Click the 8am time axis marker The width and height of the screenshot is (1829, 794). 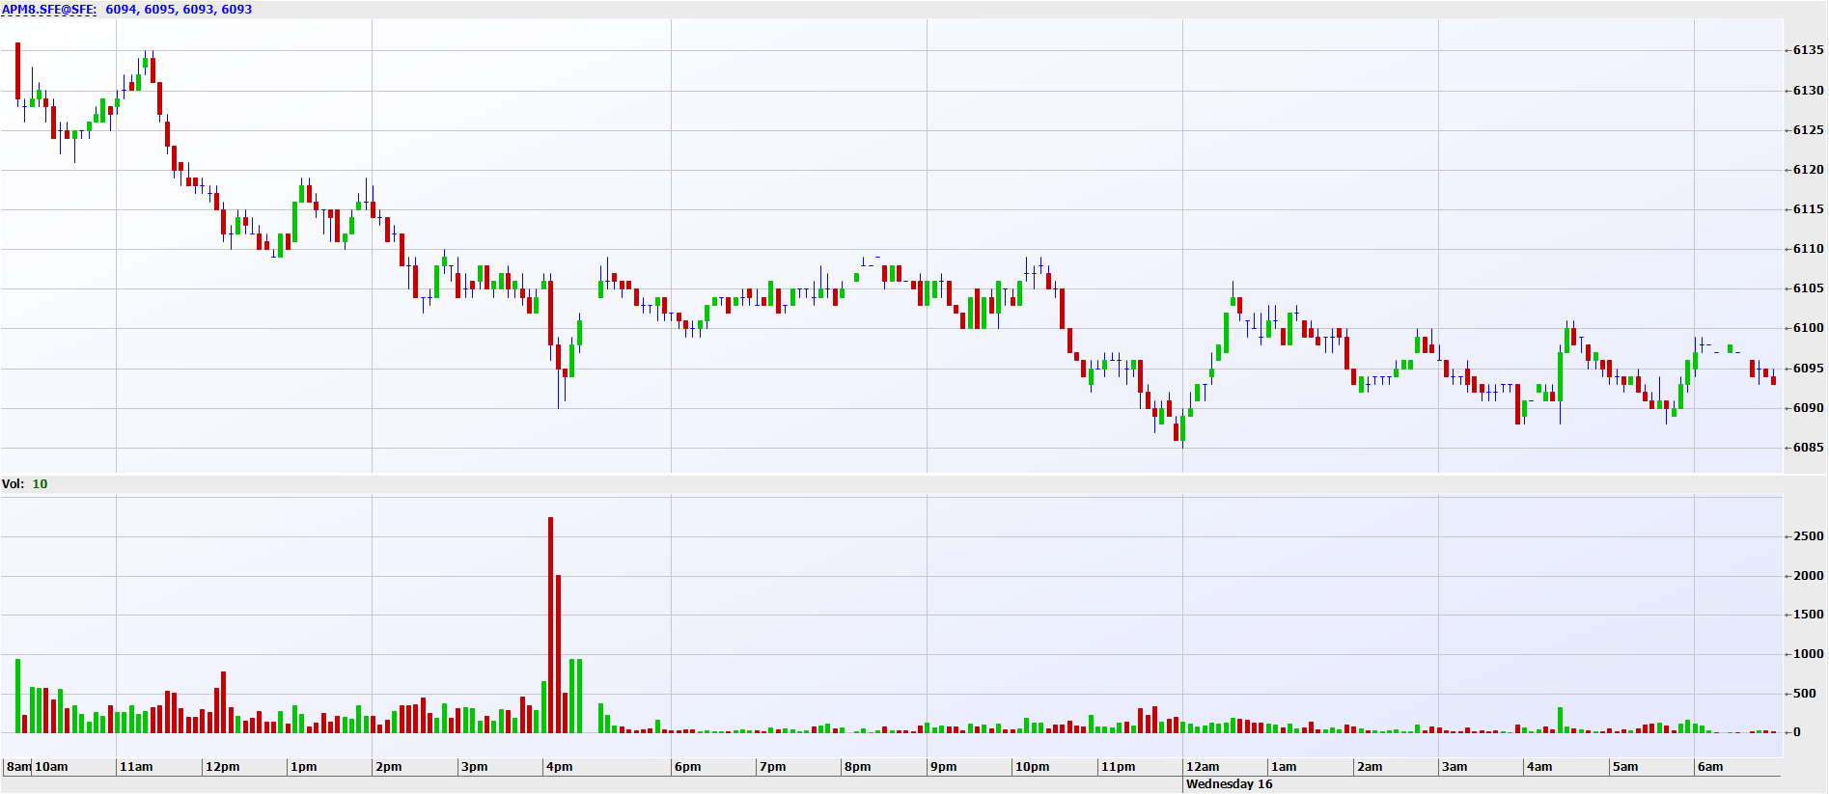point(18,767)
